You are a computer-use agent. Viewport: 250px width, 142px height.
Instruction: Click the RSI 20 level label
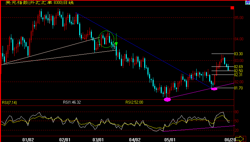pos(237,130)
